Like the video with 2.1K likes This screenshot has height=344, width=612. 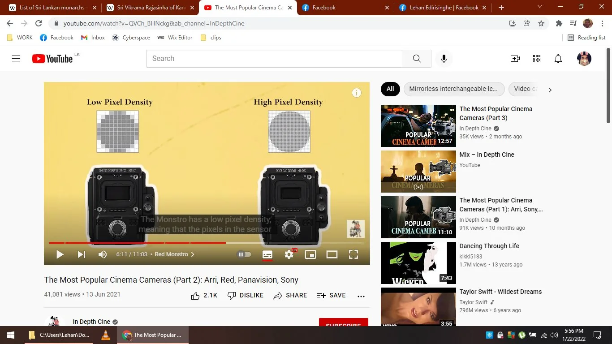point(204,296)
